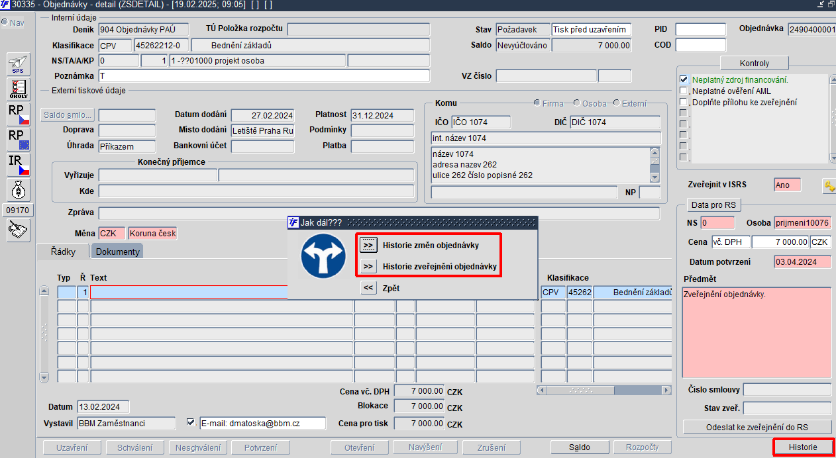Select the Osoba radio option
836x458 pixels.
coord(577,103)
